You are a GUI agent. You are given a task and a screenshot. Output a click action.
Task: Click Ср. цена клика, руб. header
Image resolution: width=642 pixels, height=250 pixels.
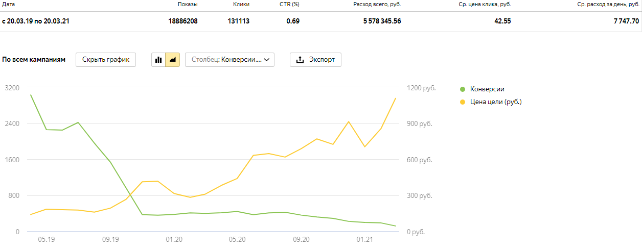click(x=485, y=4)
